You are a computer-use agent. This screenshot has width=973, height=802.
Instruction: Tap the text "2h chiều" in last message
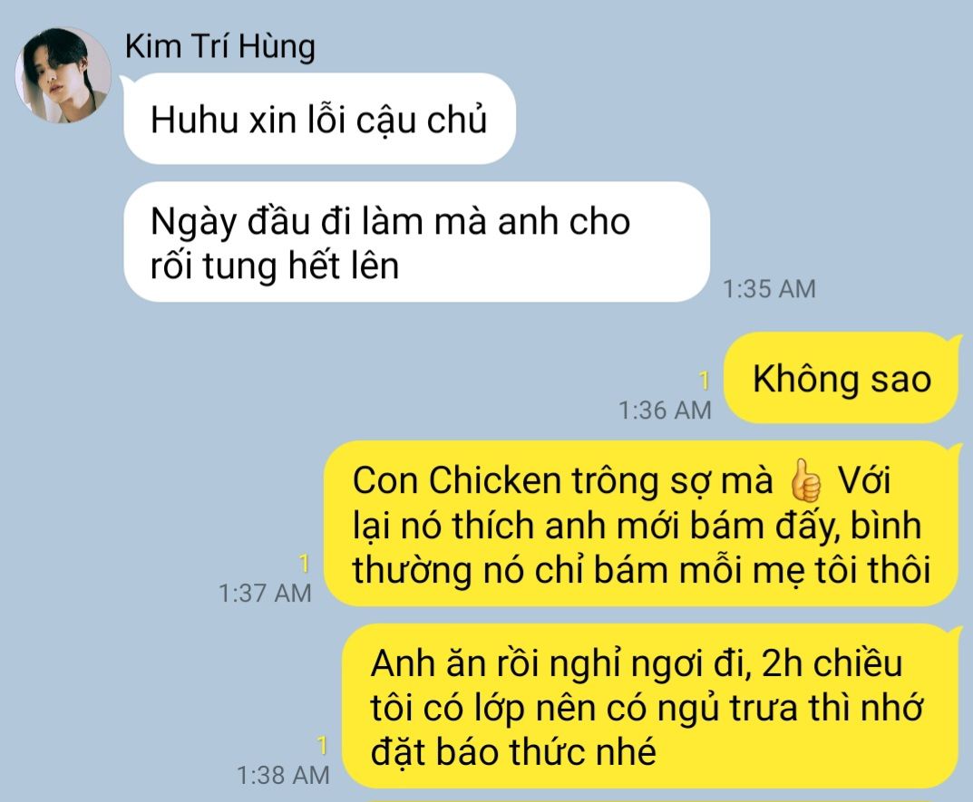(832, 663)
